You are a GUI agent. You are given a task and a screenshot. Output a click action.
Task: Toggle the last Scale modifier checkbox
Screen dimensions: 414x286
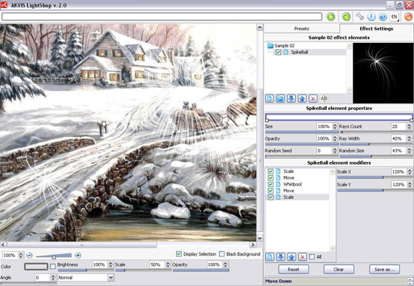tap(271, 197)
